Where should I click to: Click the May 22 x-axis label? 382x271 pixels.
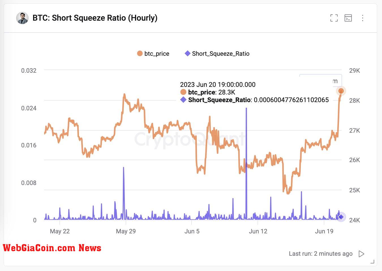tap(60, 231)
